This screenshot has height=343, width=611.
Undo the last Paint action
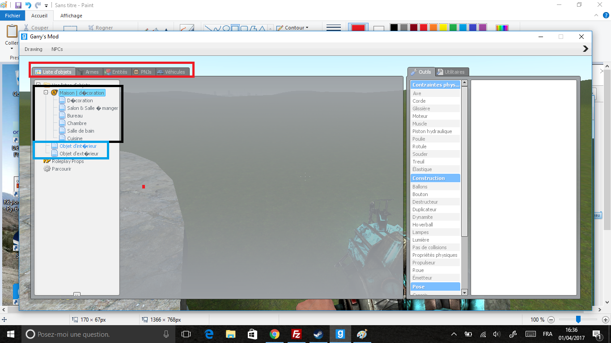point(28,5)
